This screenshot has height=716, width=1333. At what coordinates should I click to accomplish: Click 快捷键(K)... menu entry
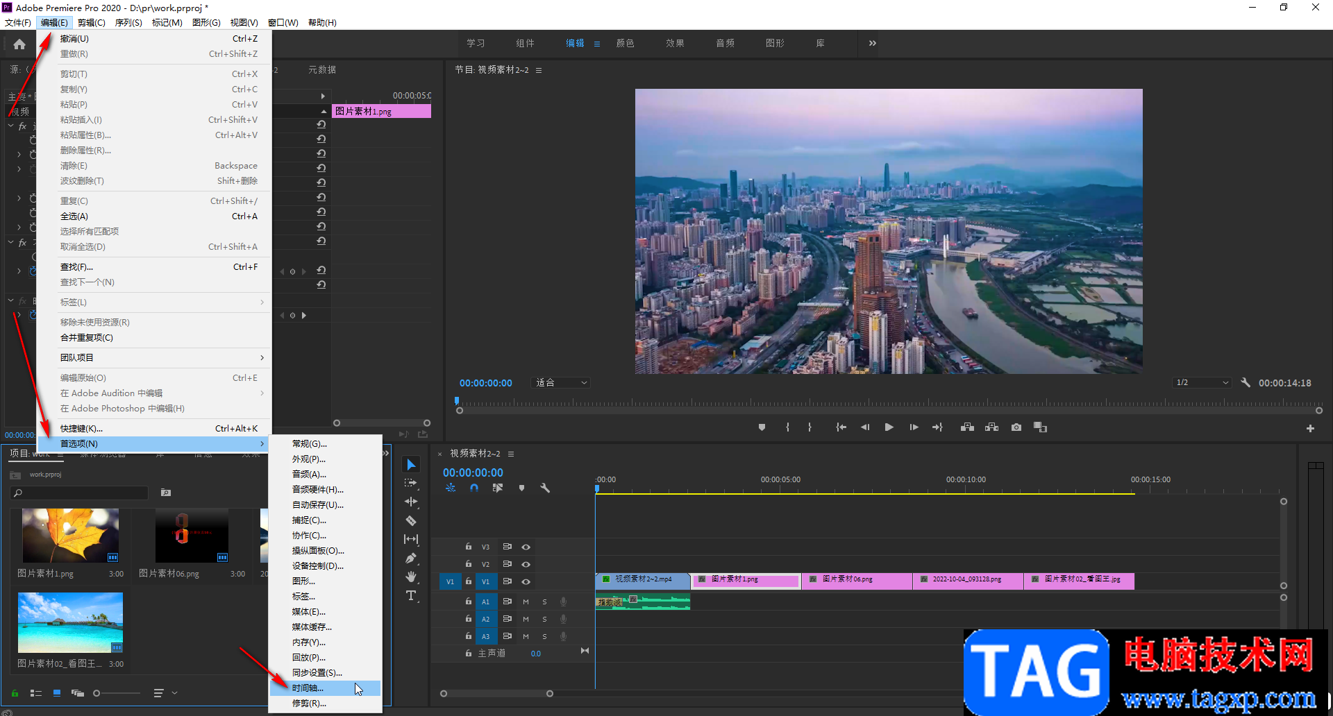pyautogui.click(x=81, y=429)
